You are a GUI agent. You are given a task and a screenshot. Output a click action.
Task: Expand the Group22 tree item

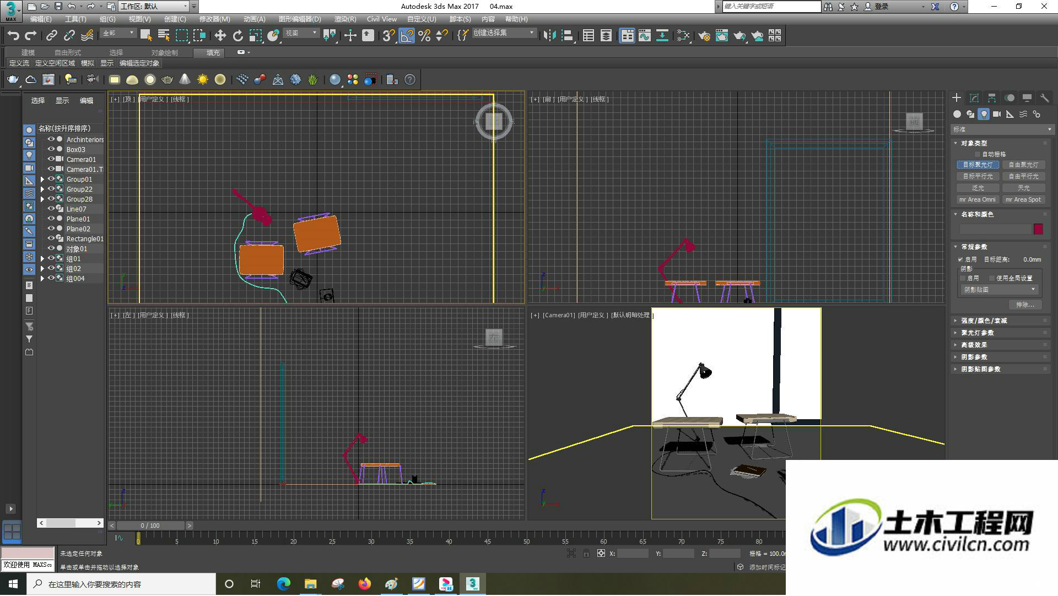[x=42, y=189]
